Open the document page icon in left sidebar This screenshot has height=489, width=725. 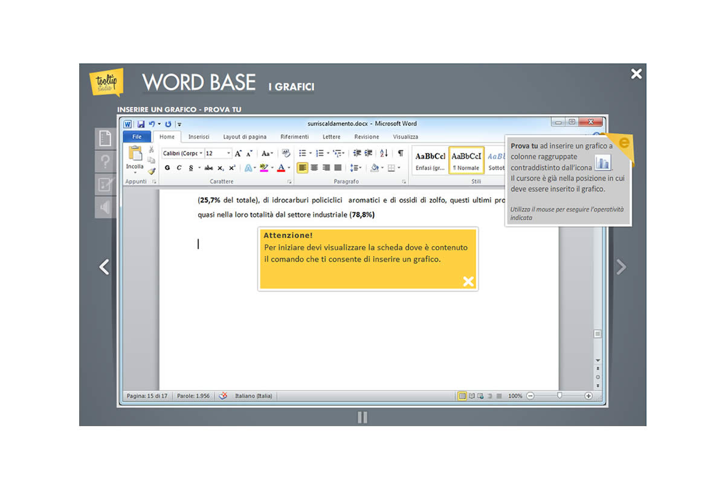pyautogui.click(x=105, y=138)
